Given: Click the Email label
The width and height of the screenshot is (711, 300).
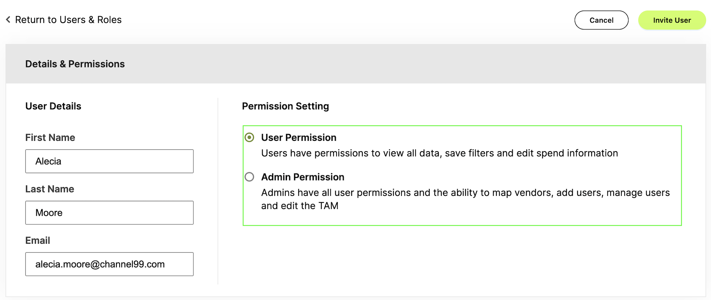Looking at the screenshot, I should click(x=38, y=241).
